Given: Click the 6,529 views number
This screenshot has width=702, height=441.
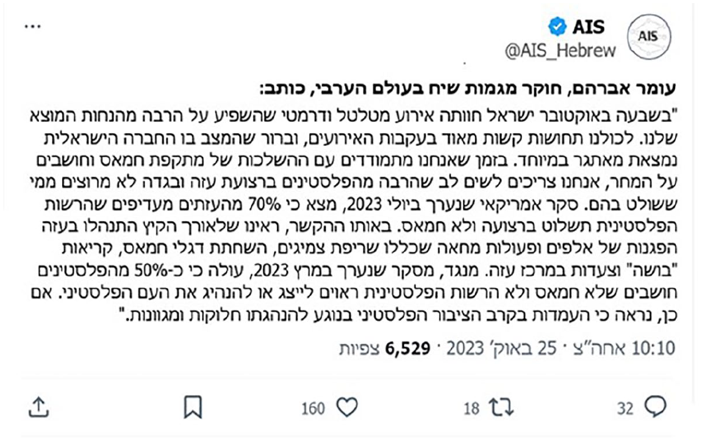Looking at the screenshot, I should point(408,348).
